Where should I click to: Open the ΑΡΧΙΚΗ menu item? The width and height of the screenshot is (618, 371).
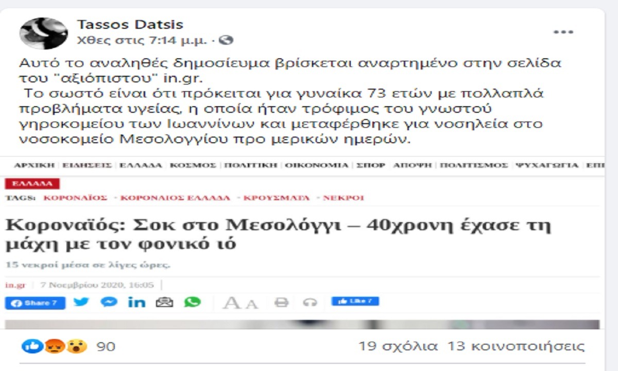[x=34, y=165]
